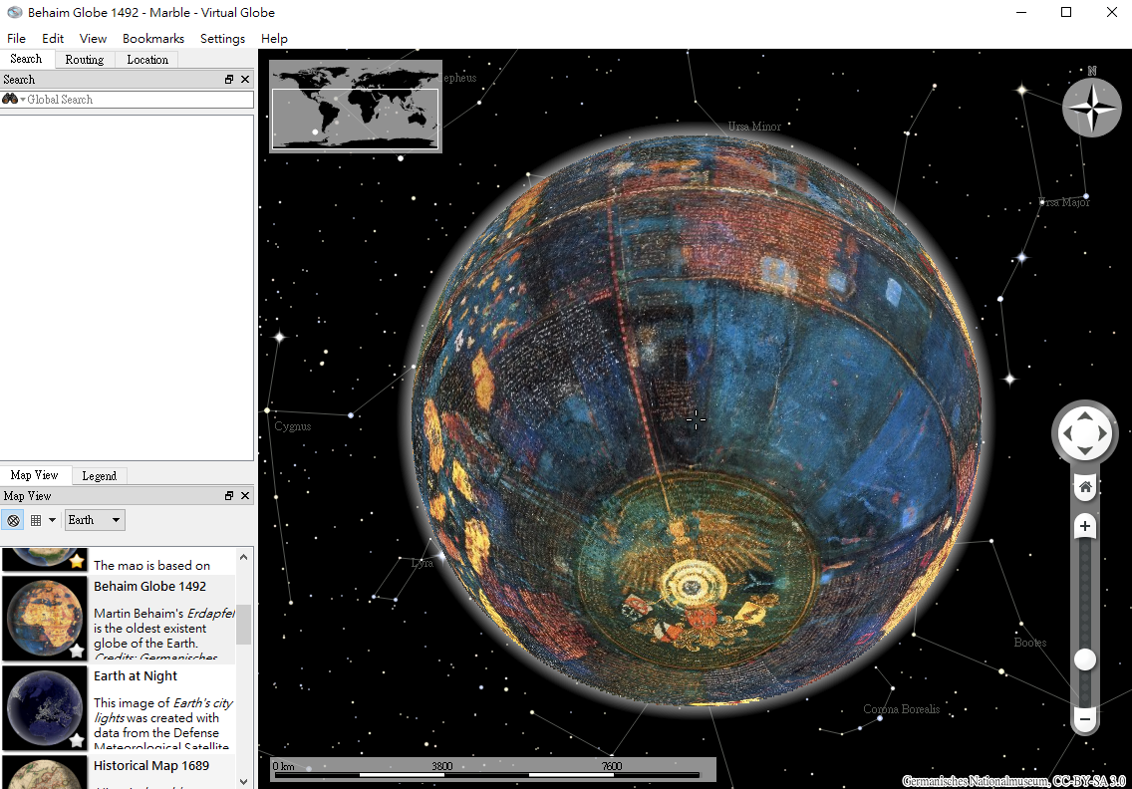Toggle favorite star on Behaim Globe 1492
The width and height of the screenshot is (1132, 789).
77,651
